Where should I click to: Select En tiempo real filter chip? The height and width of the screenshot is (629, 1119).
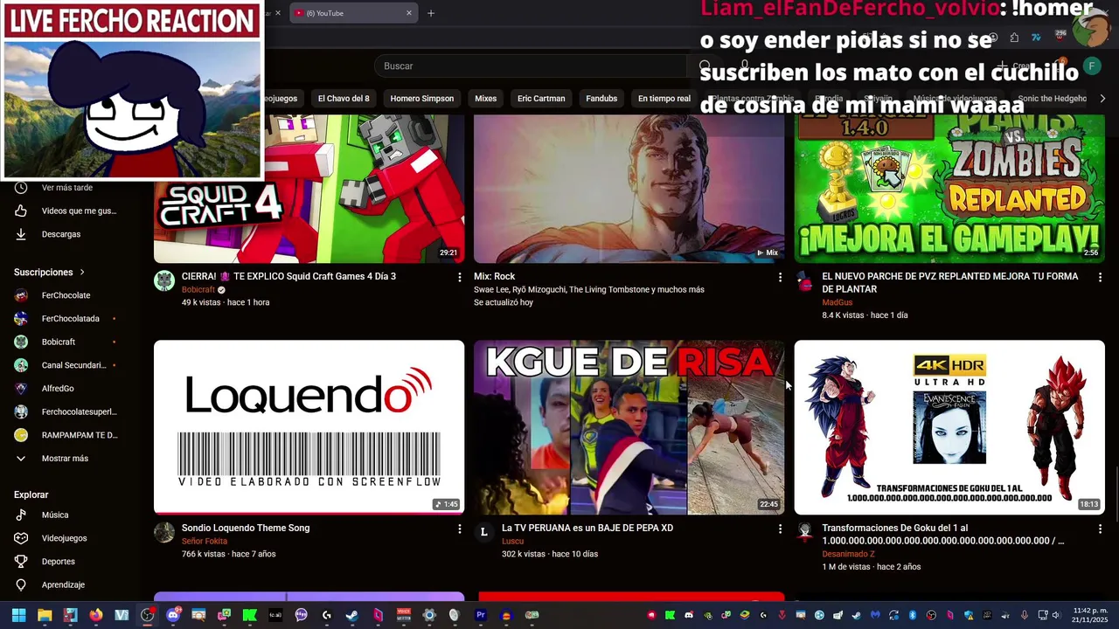[x=664, y=99]
